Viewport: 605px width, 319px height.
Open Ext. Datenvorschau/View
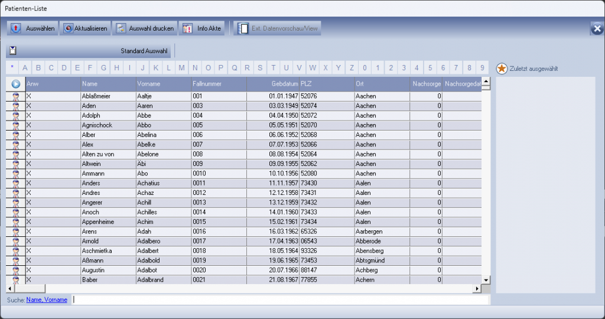point(278,28)
